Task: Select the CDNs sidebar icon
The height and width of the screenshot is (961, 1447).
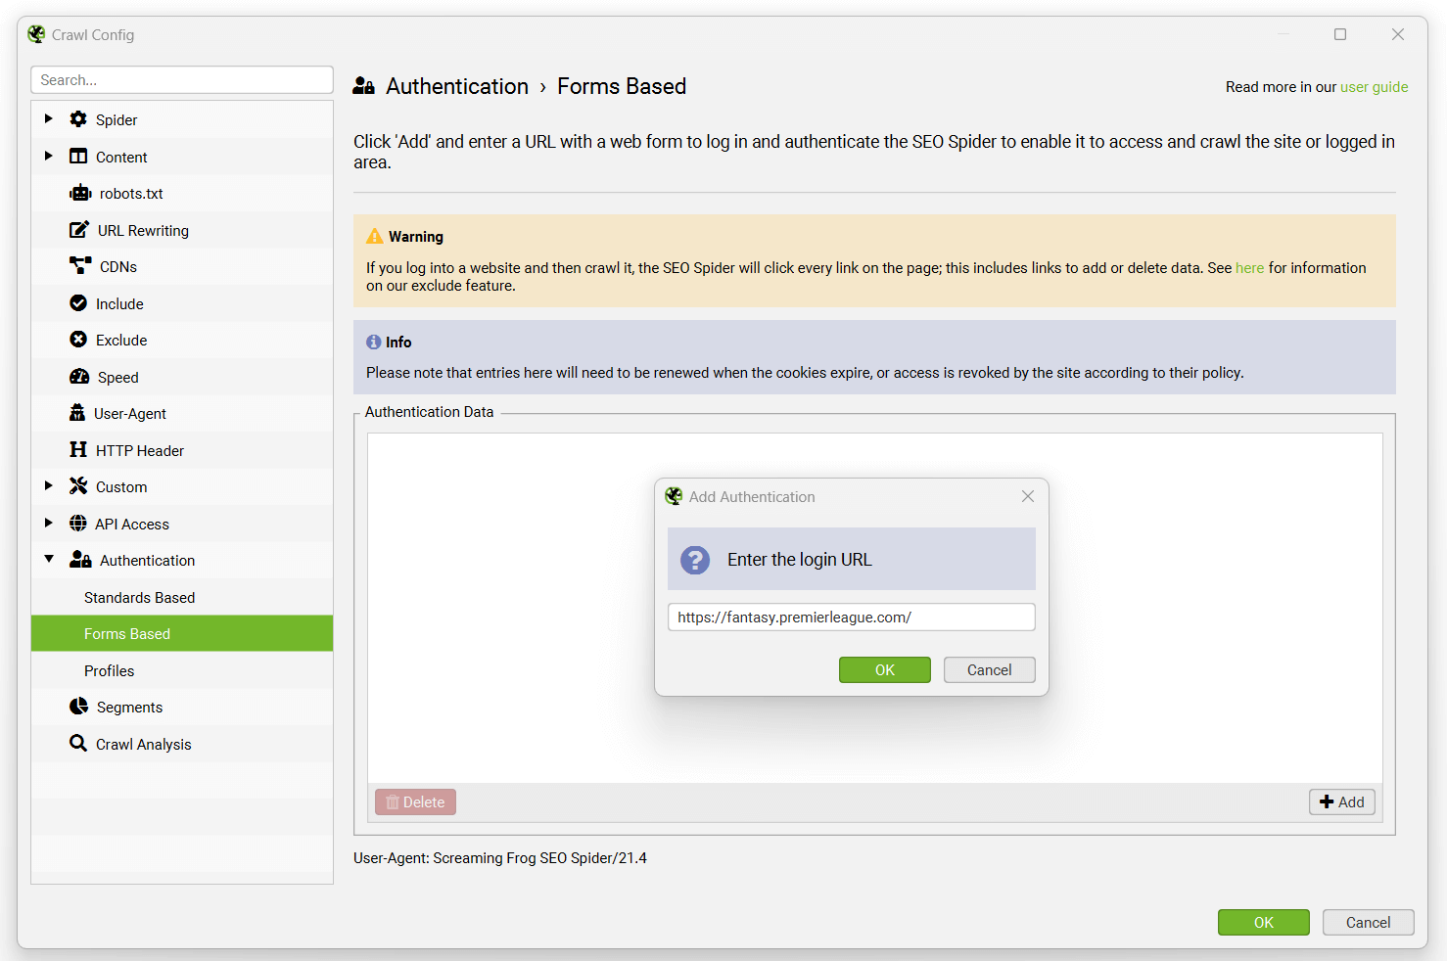Action: point(79,265)
